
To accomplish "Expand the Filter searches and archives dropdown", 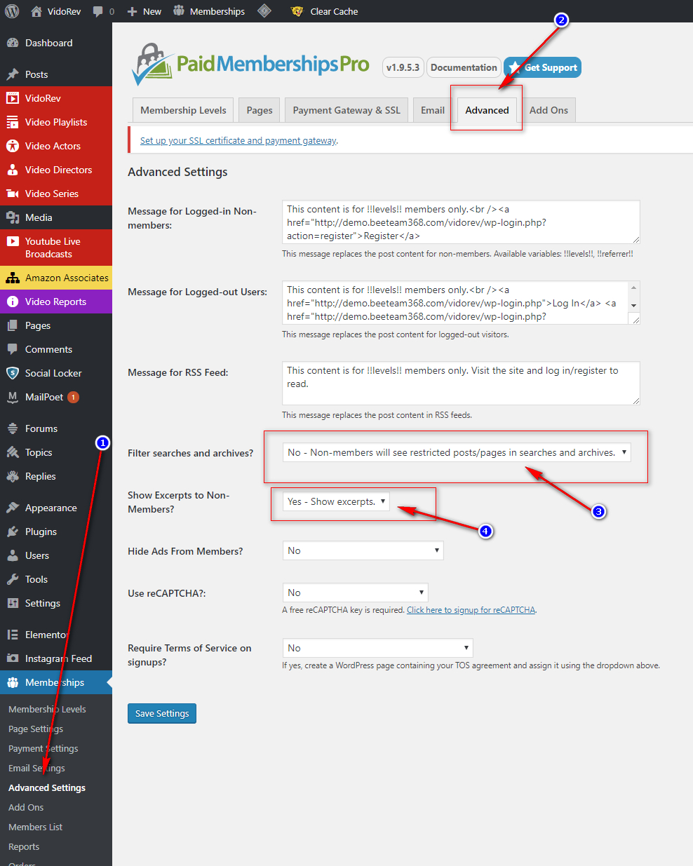I will [x=456, y=452].
